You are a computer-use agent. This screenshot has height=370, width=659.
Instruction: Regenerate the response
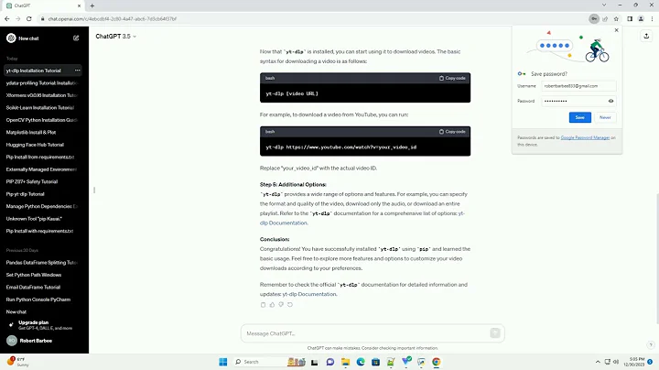tap(290, 304)
